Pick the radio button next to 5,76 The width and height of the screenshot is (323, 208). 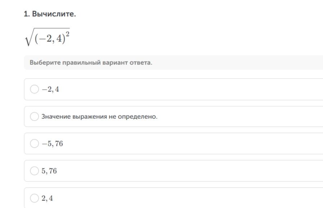click(34, 171)
